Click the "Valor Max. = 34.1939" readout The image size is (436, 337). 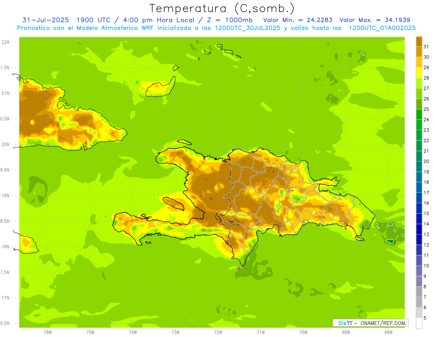[375, 20]
